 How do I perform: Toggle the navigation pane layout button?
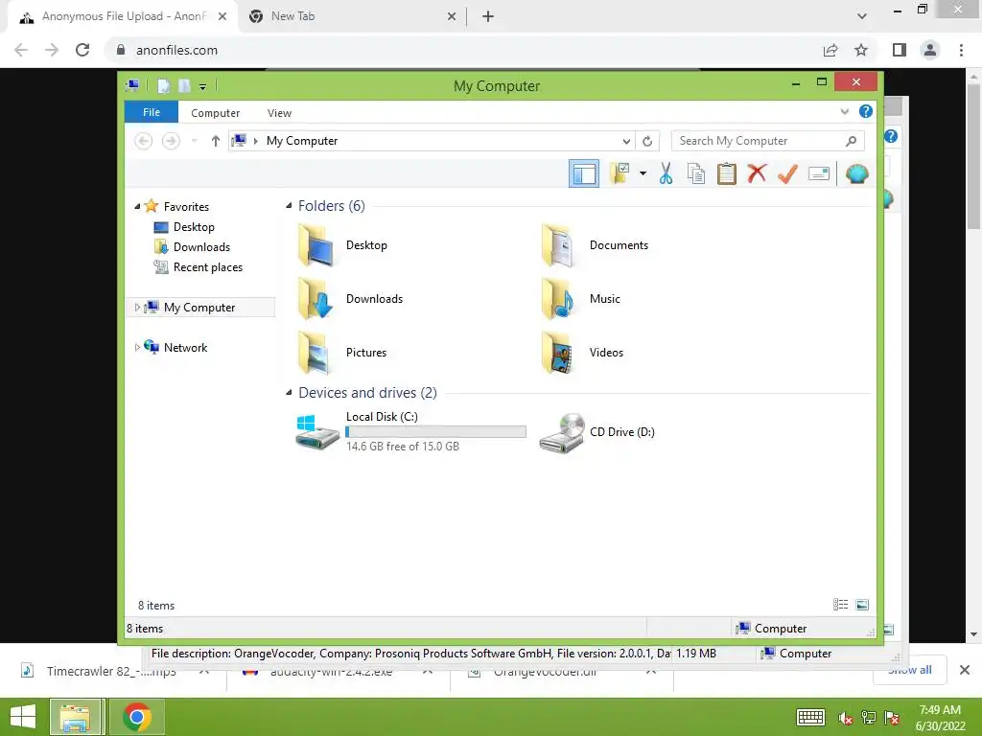click(584, 173)
